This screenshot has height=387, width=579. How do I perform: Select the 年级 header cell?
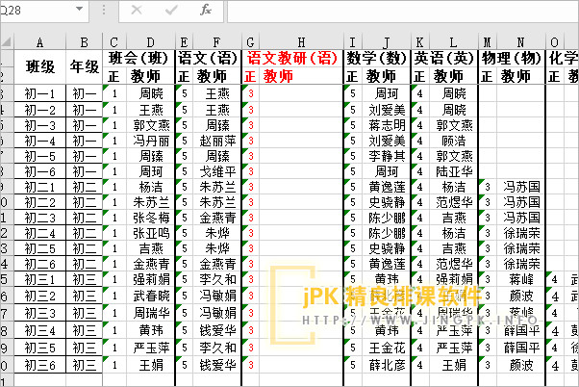tap(85, 66)
